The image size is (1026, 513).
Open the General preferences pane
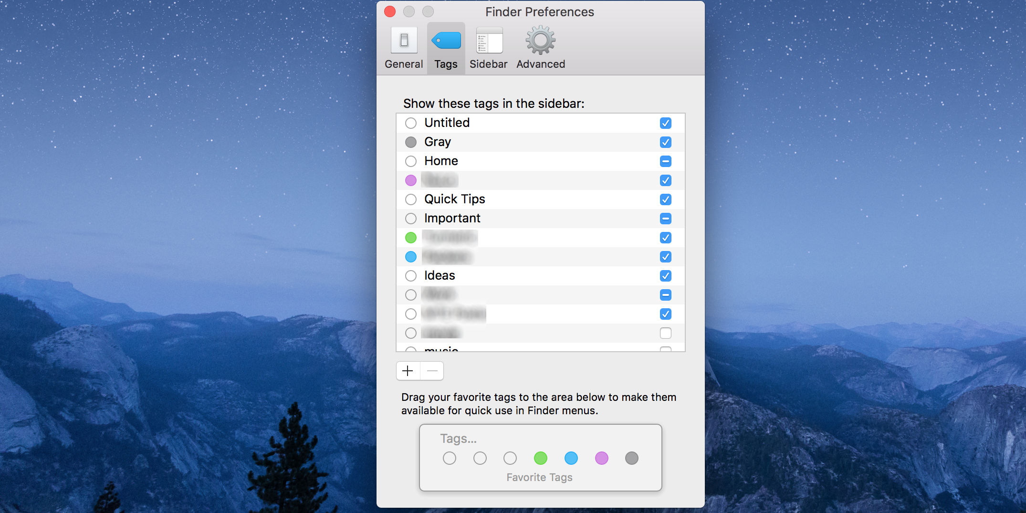404,48
